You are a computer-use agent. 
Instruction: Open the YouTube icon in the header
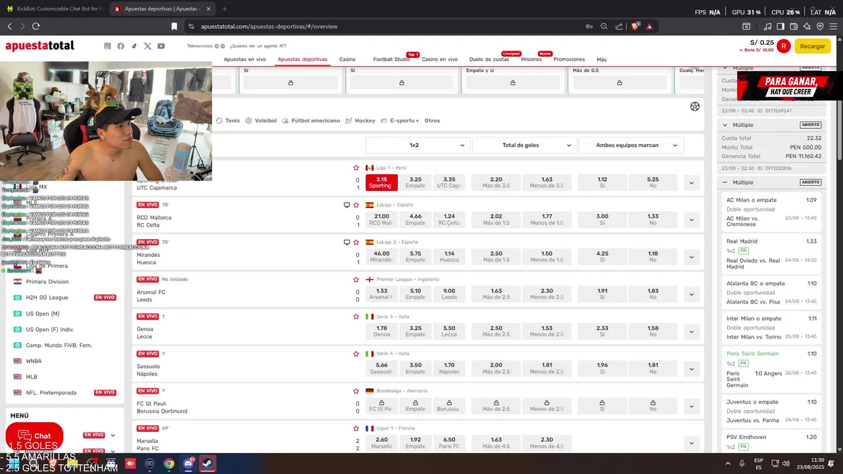161,46
